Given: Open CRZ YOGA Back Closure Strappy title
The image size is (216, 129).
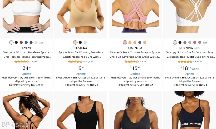Looking at the screenshot, I should click(135, 55).
